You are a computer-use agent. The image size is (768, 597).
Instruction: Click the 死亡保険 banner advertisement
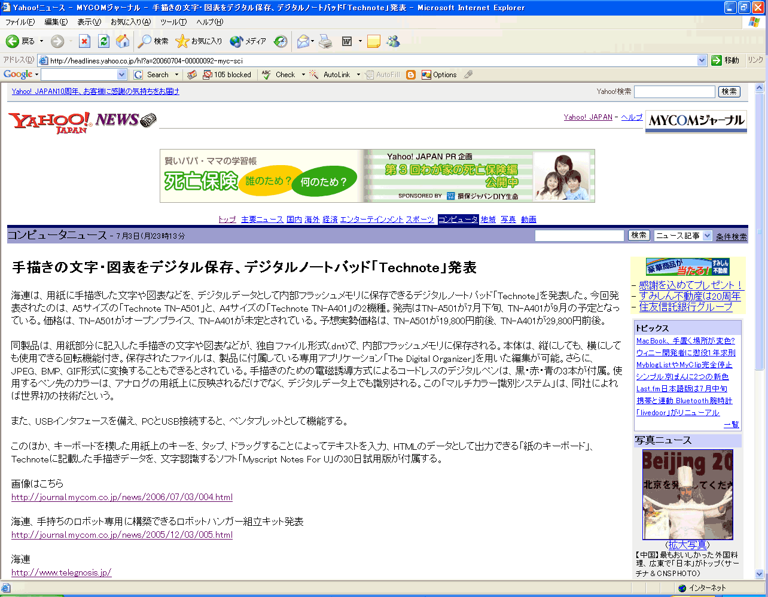coord(377,176)
